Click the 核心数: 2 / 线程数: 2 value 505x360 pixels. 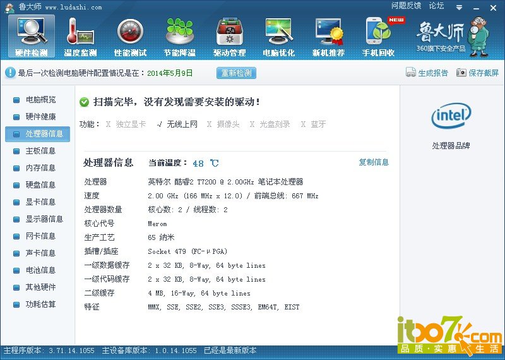(187, 210)
